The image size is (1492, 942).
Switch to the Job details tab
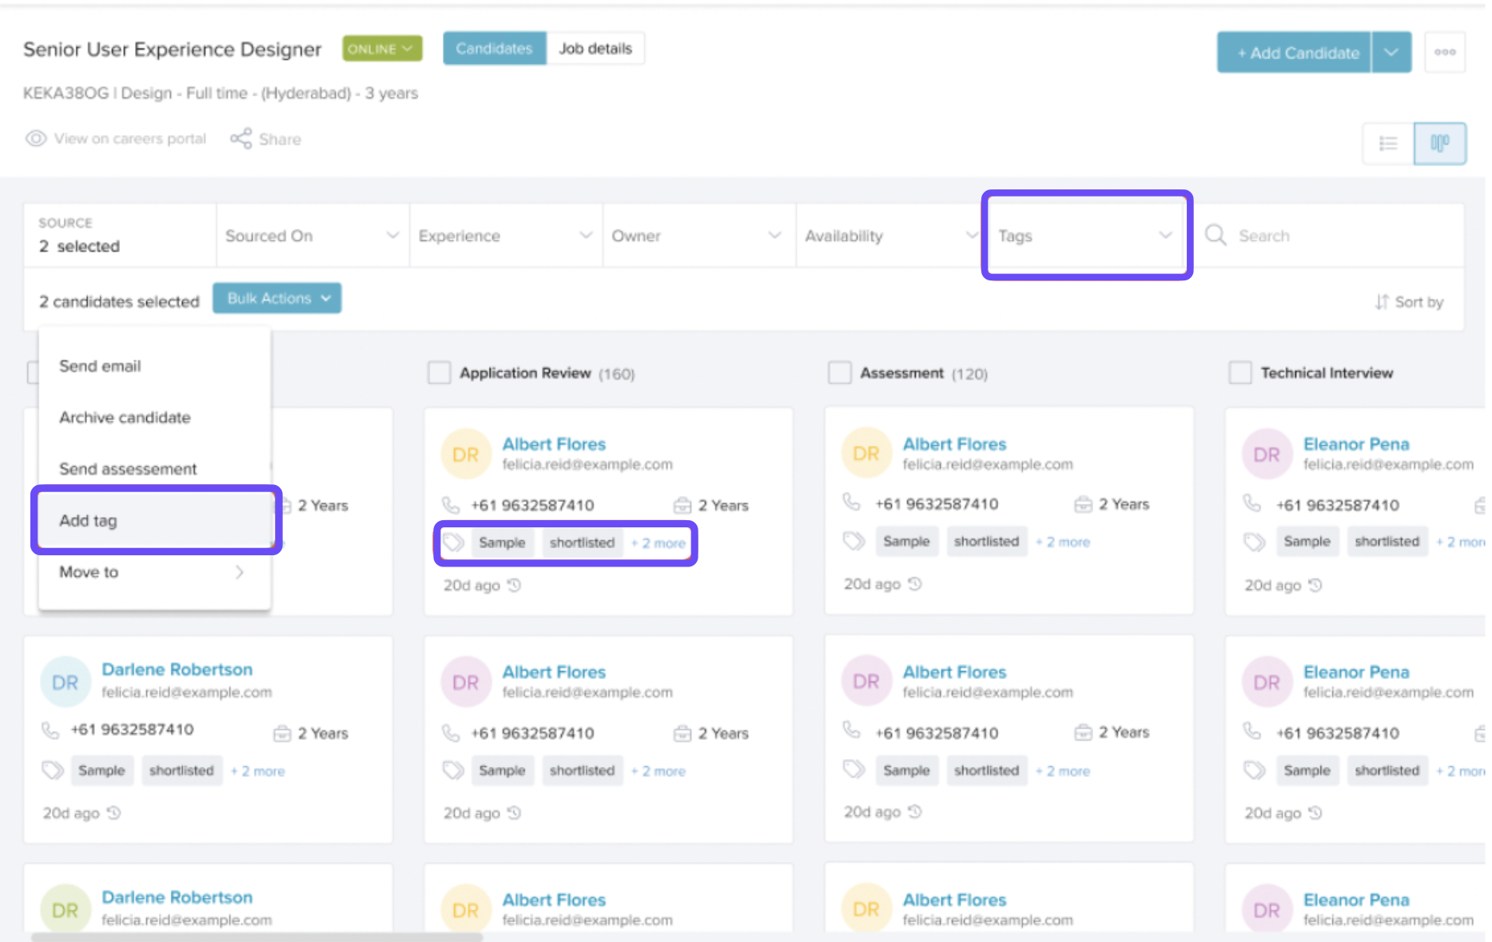[x=595, y=49]
